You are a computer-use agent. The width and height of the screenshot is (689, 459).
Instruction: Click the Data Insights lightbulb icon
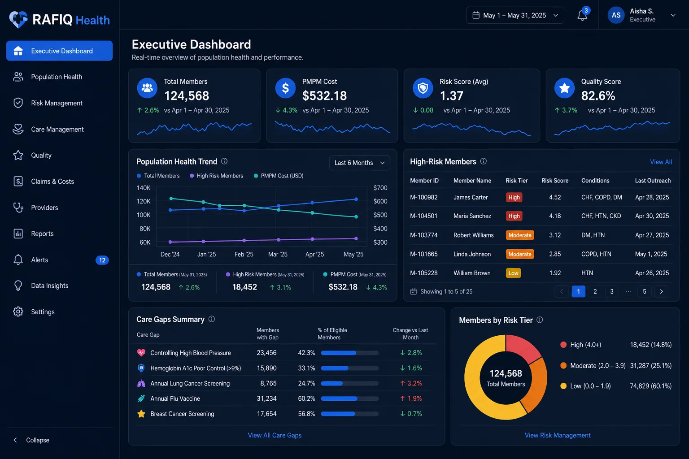pos(18,286)
